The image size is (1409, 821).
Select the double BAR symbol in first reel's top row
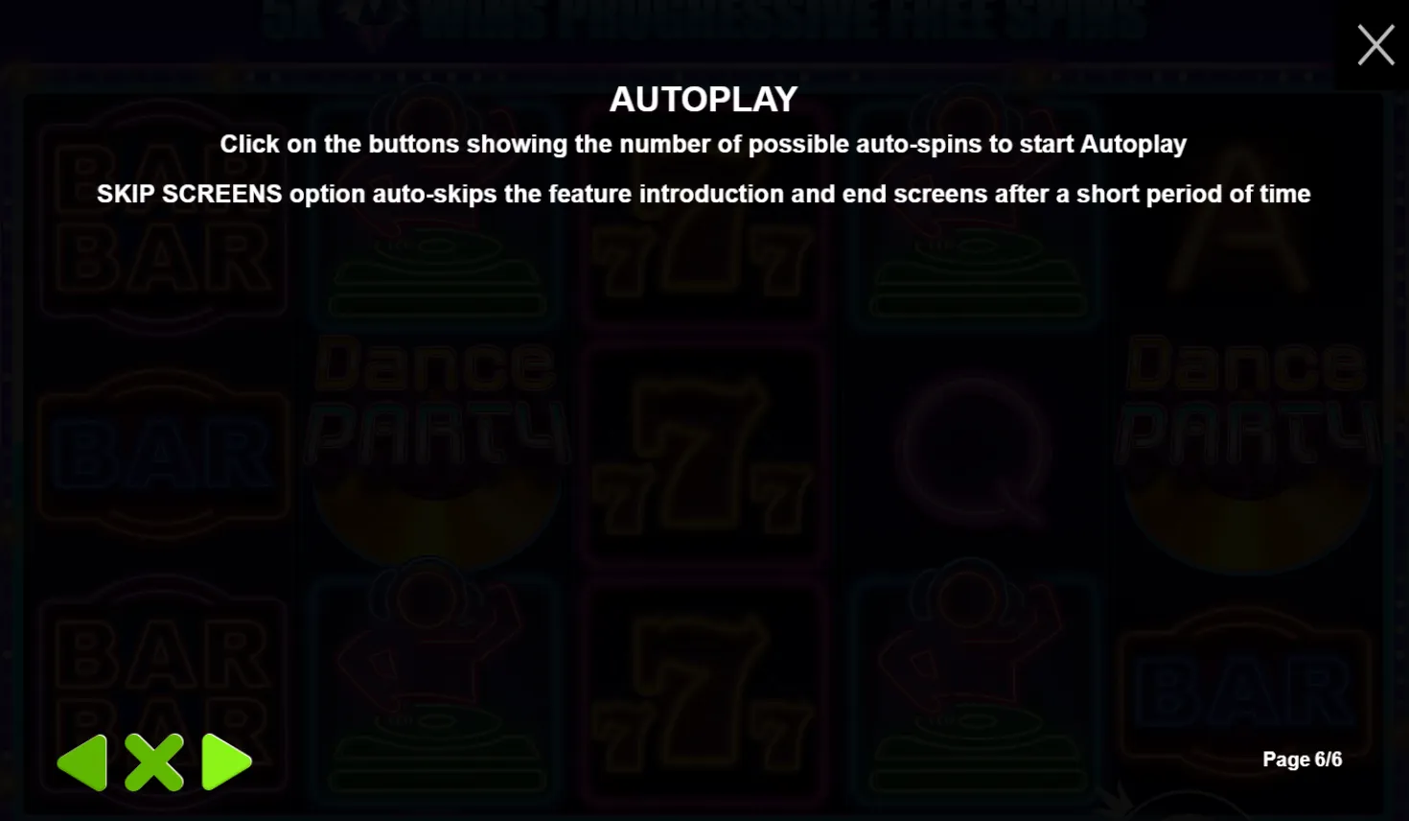[x=163, y=221]
